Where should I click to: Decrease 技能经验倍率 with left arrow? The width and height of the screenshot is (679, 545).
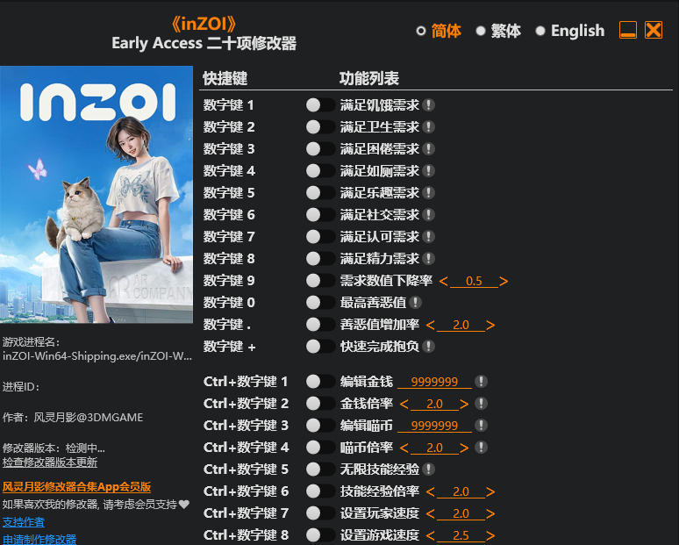click(x=431, y=491)
